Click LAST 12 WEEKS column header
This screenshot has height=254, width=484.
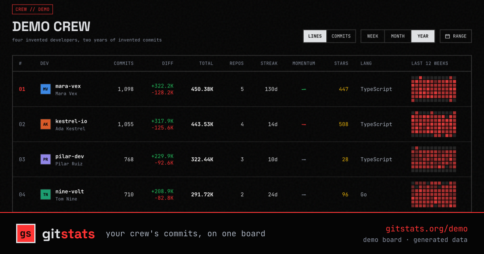tap(430, 63)
